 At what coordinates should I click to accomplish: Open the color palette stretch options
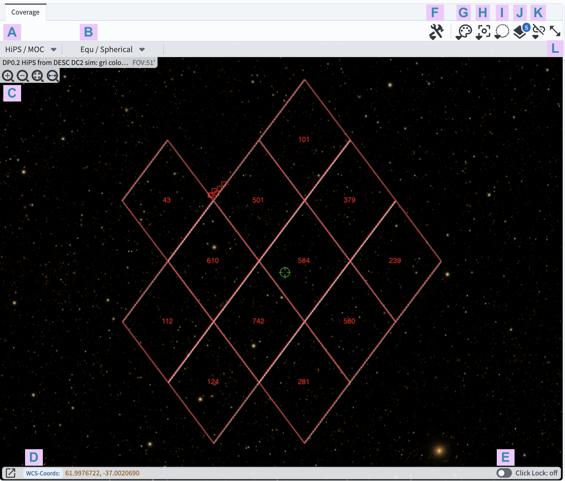464,32
